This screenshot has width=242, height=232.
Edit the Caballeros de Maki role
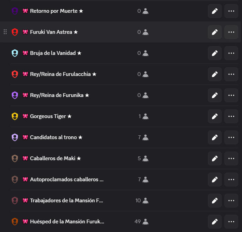(x=215, y=158)
